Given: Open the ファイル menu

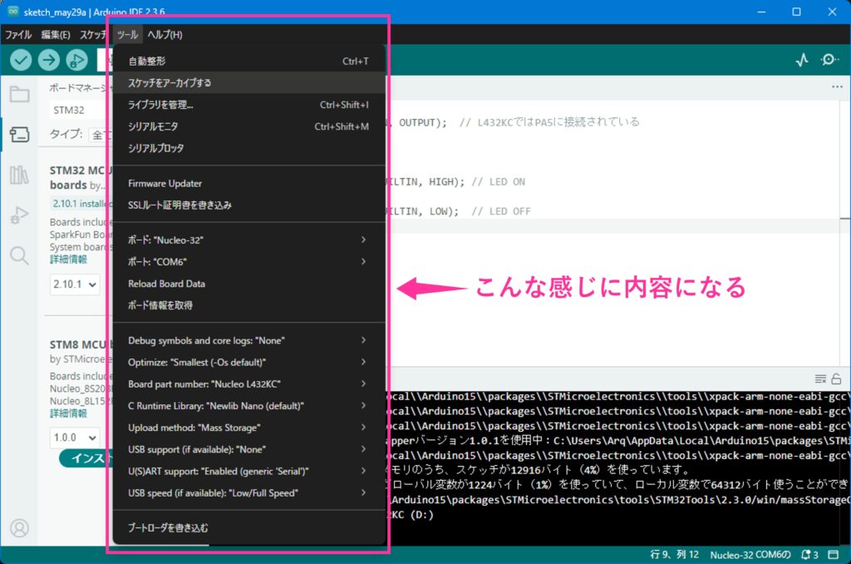Looking at the screenshot, I should coord(18,35).
